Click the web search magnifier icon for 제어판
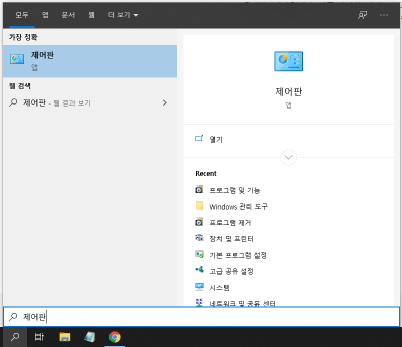402x347 pixels. [x=13, y=102]
